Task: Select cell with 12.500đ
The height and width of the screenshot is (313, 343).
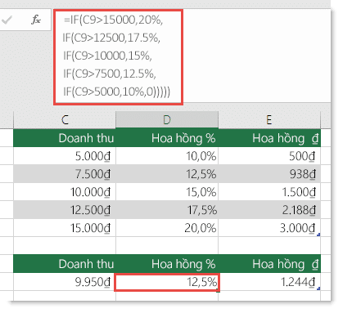Action: 65,210
